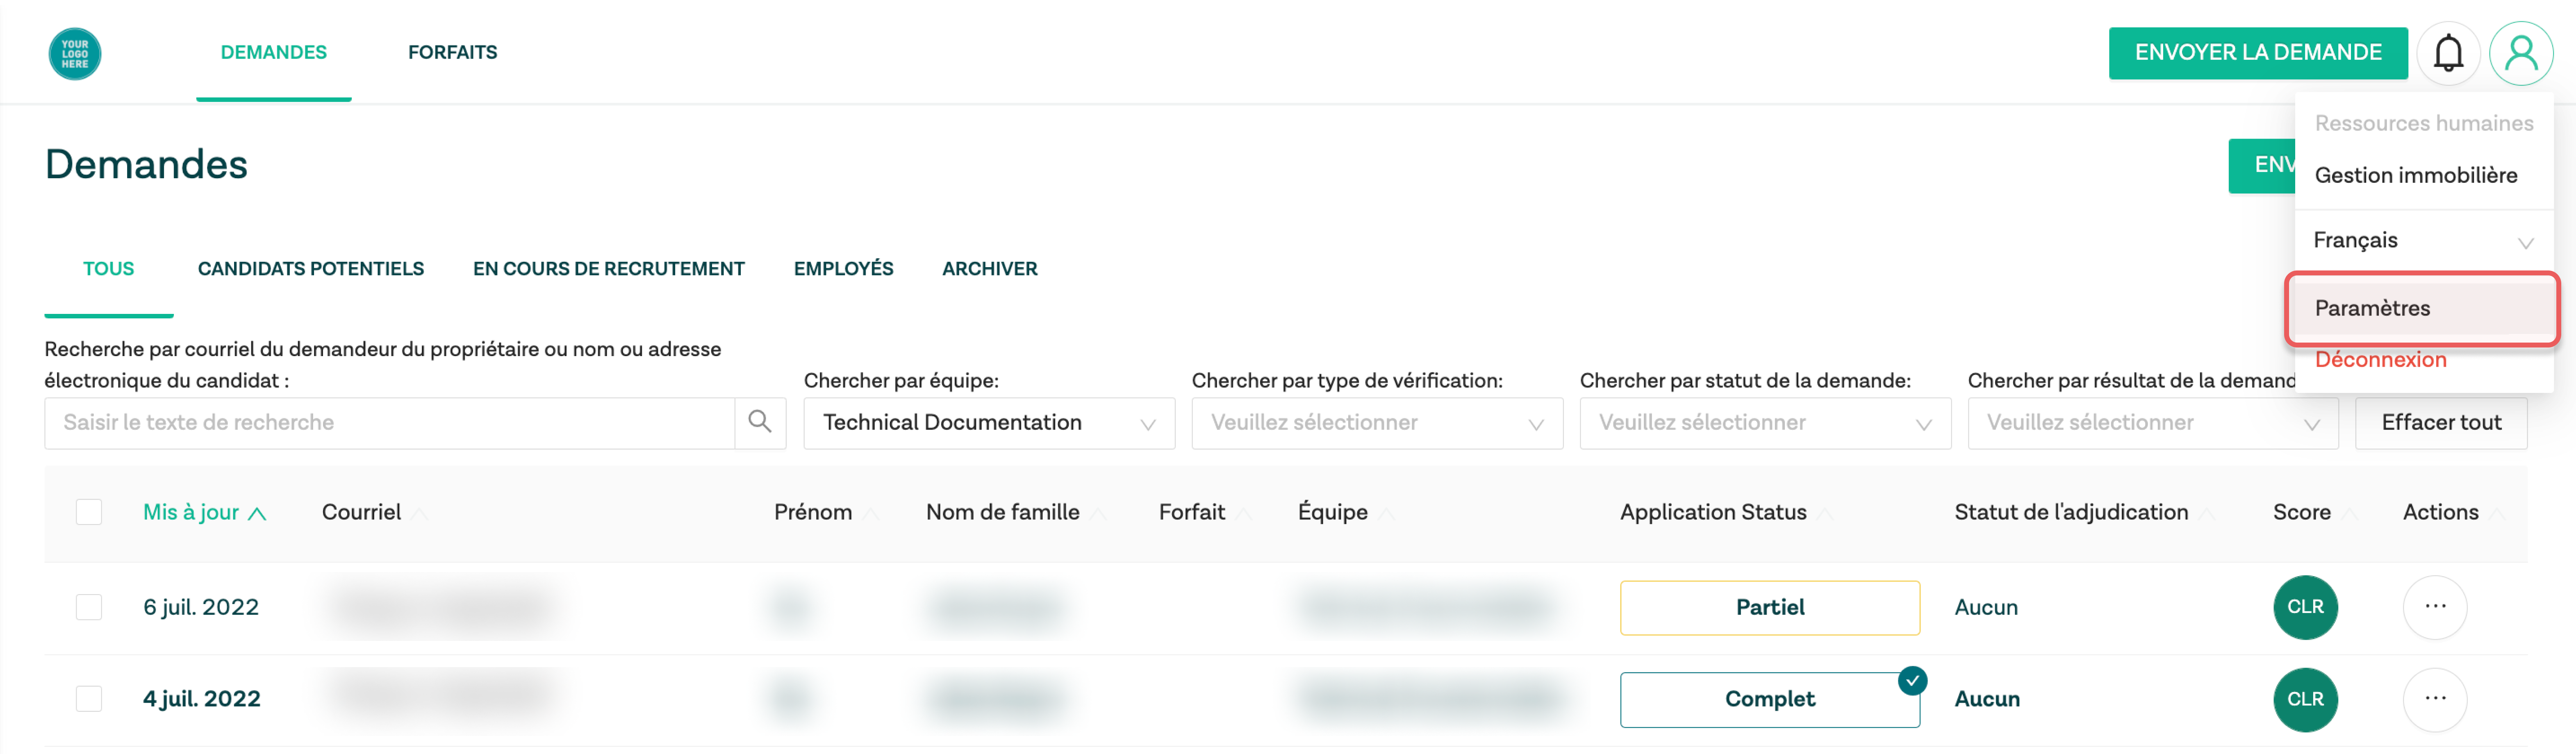The height and width of the screenshot is (754, 2576).
Task: Sort by Mis à jour column arrow
Action: coord(257,513)
